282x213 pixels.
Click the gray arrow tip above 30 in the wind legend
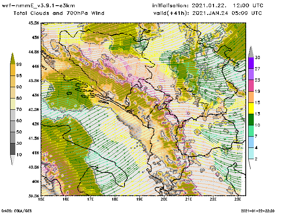pyautogui.click(x=251, y=52)
